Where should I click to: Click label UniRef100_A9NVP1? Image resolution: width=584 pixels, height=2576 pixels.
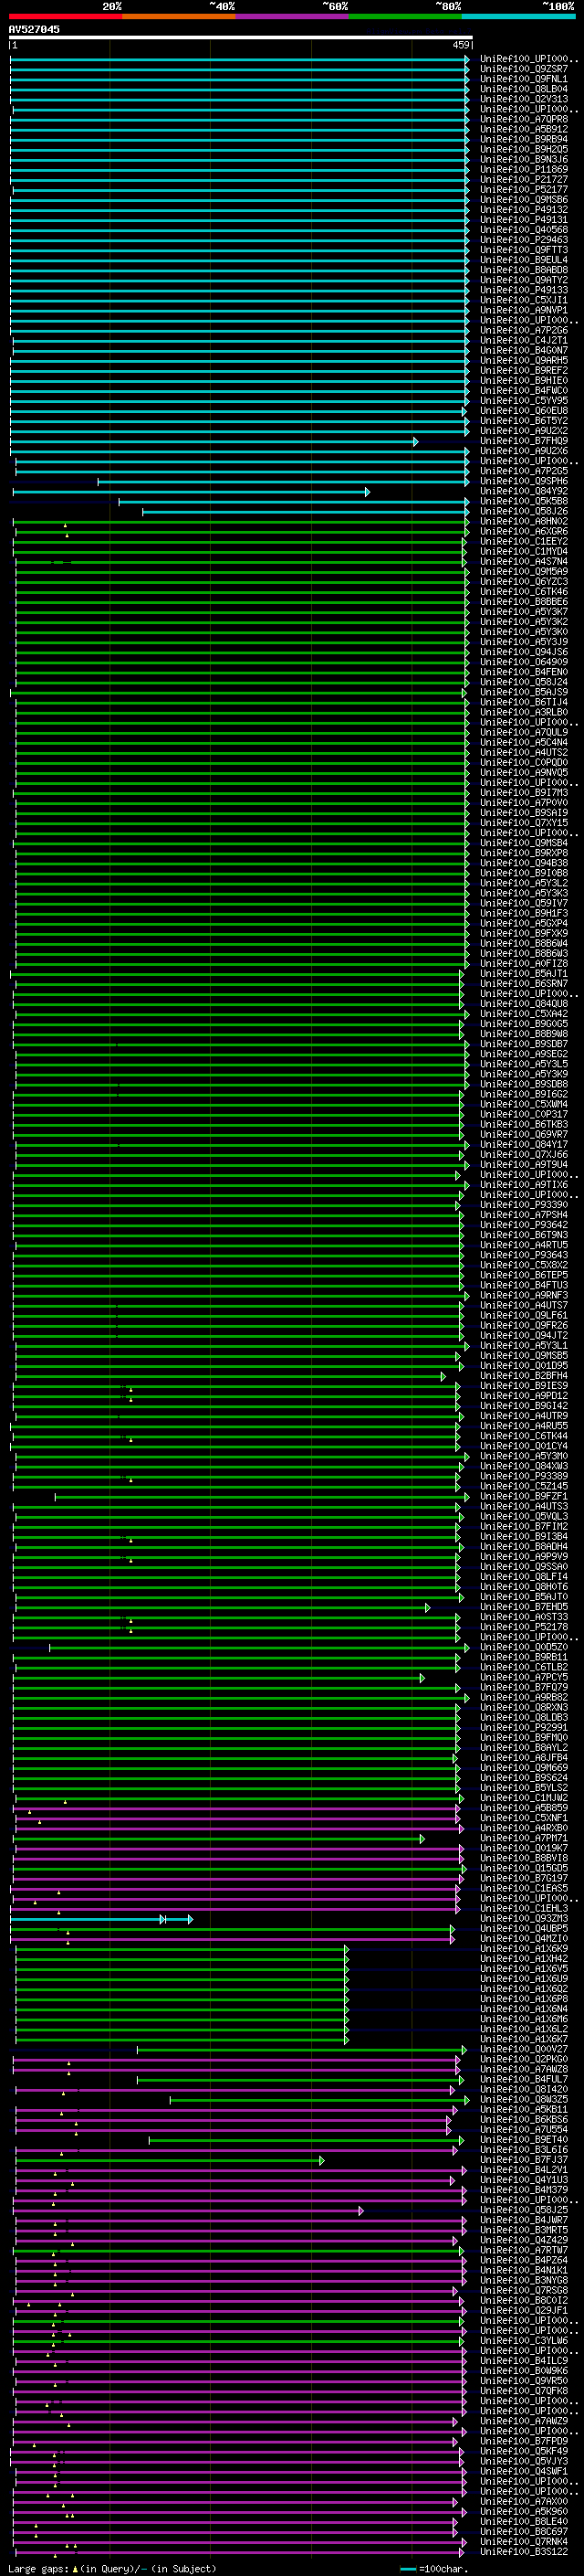pyautogui.click(x=524, y=310)
